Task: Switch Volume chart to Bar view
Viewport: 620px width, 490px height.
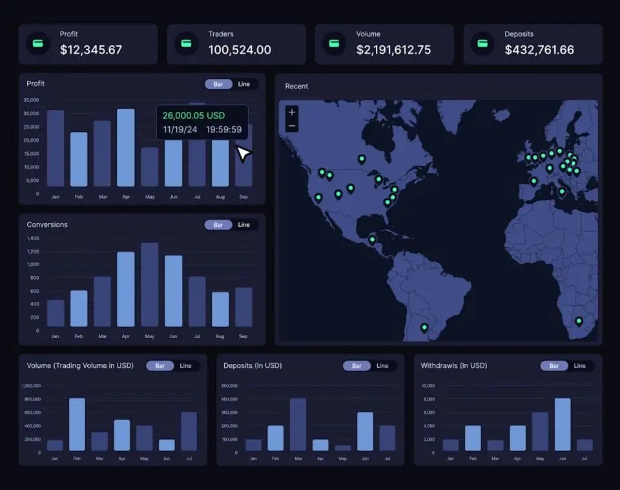Action: point(160,366)
